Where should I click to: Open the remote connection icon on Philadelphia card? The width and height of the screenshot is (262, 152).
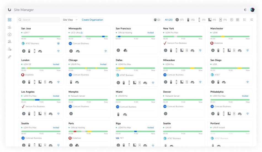pos(247,114)
